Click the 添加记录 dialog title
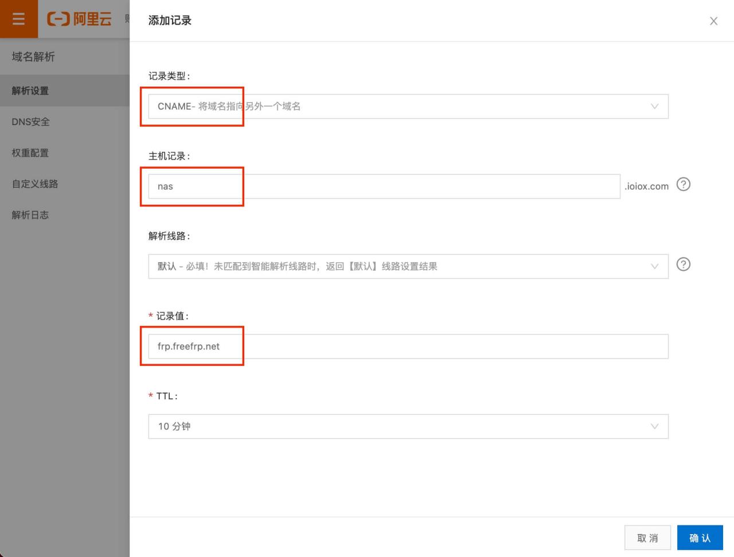Viewport: 734px width, 557px height. pyautogui.click(x=170, y=21)
